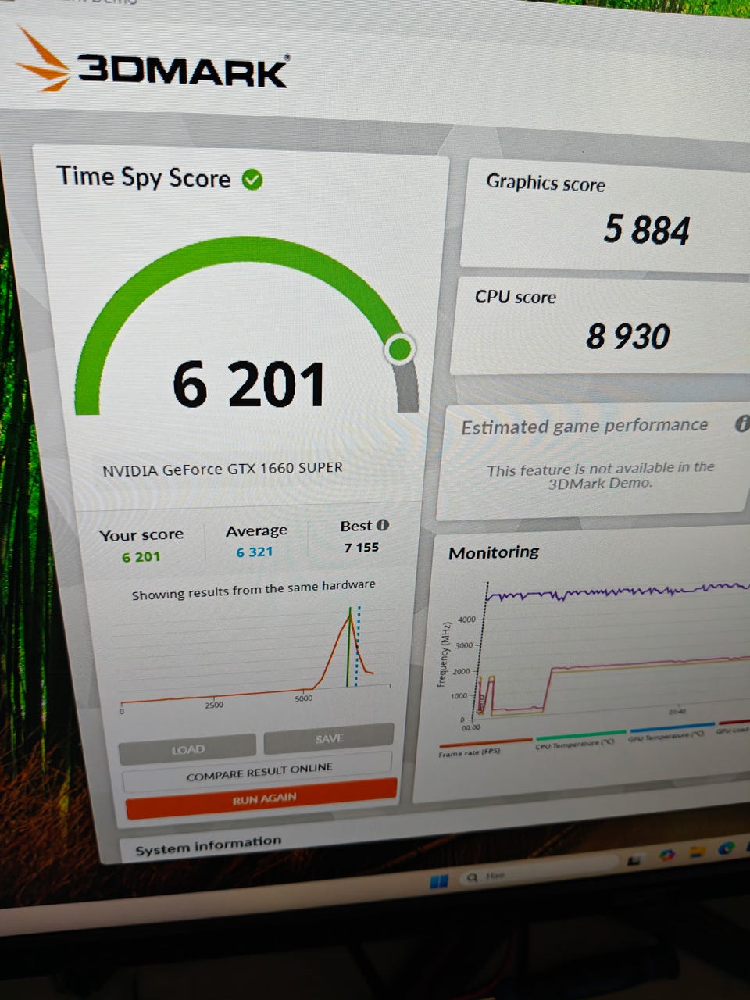Open the info icon next to Best
Image resolution: width=750 pixels, height=1000 pixels.
click(383, 525)
